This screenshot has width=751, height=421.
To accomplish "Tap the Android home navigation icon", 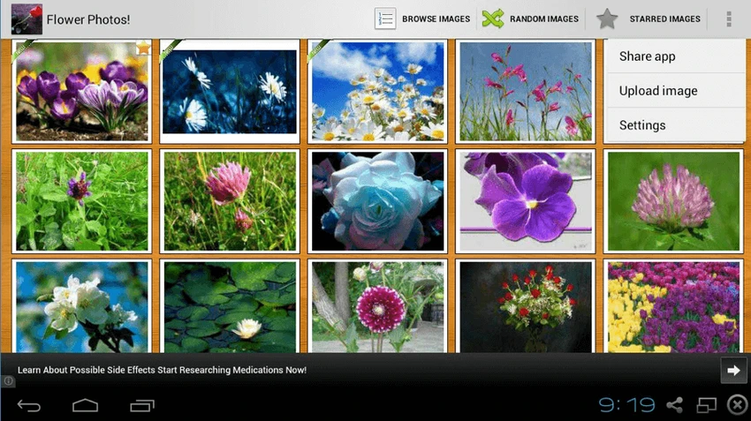I will (85, 406).
